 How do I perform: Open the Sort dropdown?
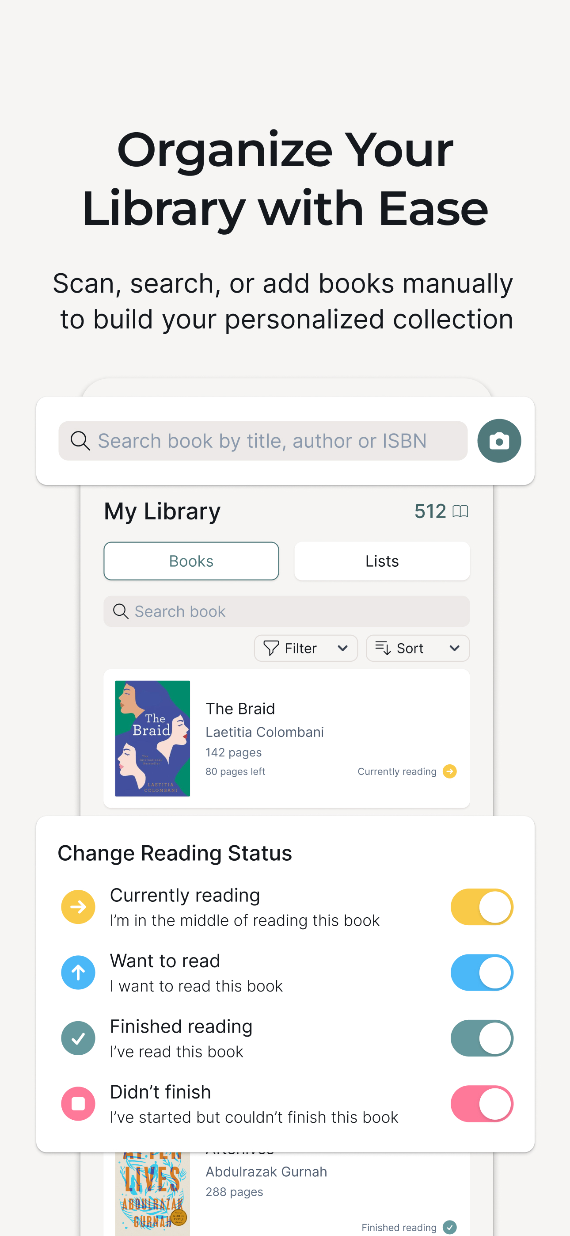418,648
